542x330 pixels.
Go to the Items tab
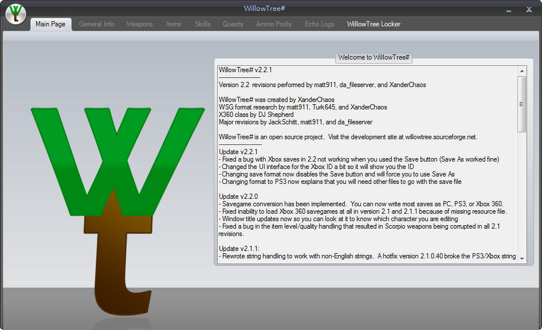point(174,24)
